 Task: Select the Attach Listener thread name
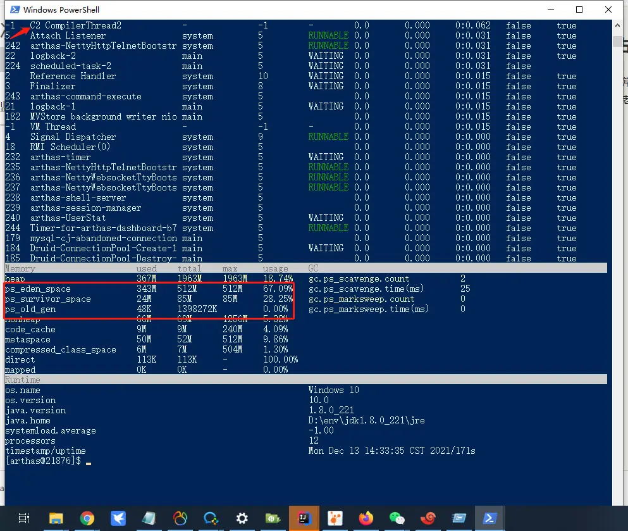68,35
